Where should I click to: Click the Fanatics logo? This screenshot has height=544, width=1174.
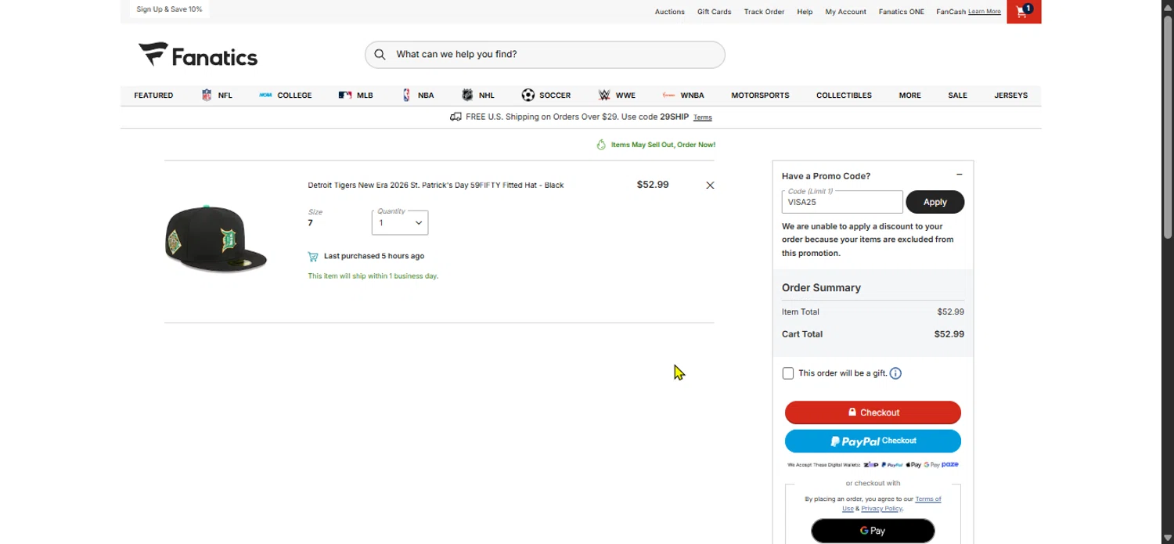198,55
